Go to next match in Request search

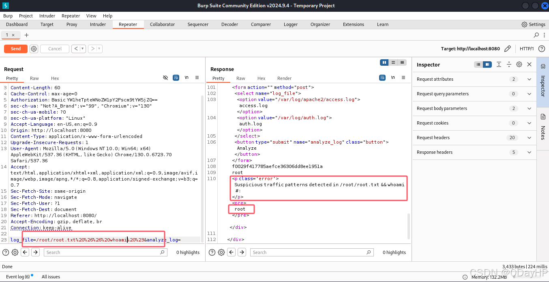pos(36,252)
